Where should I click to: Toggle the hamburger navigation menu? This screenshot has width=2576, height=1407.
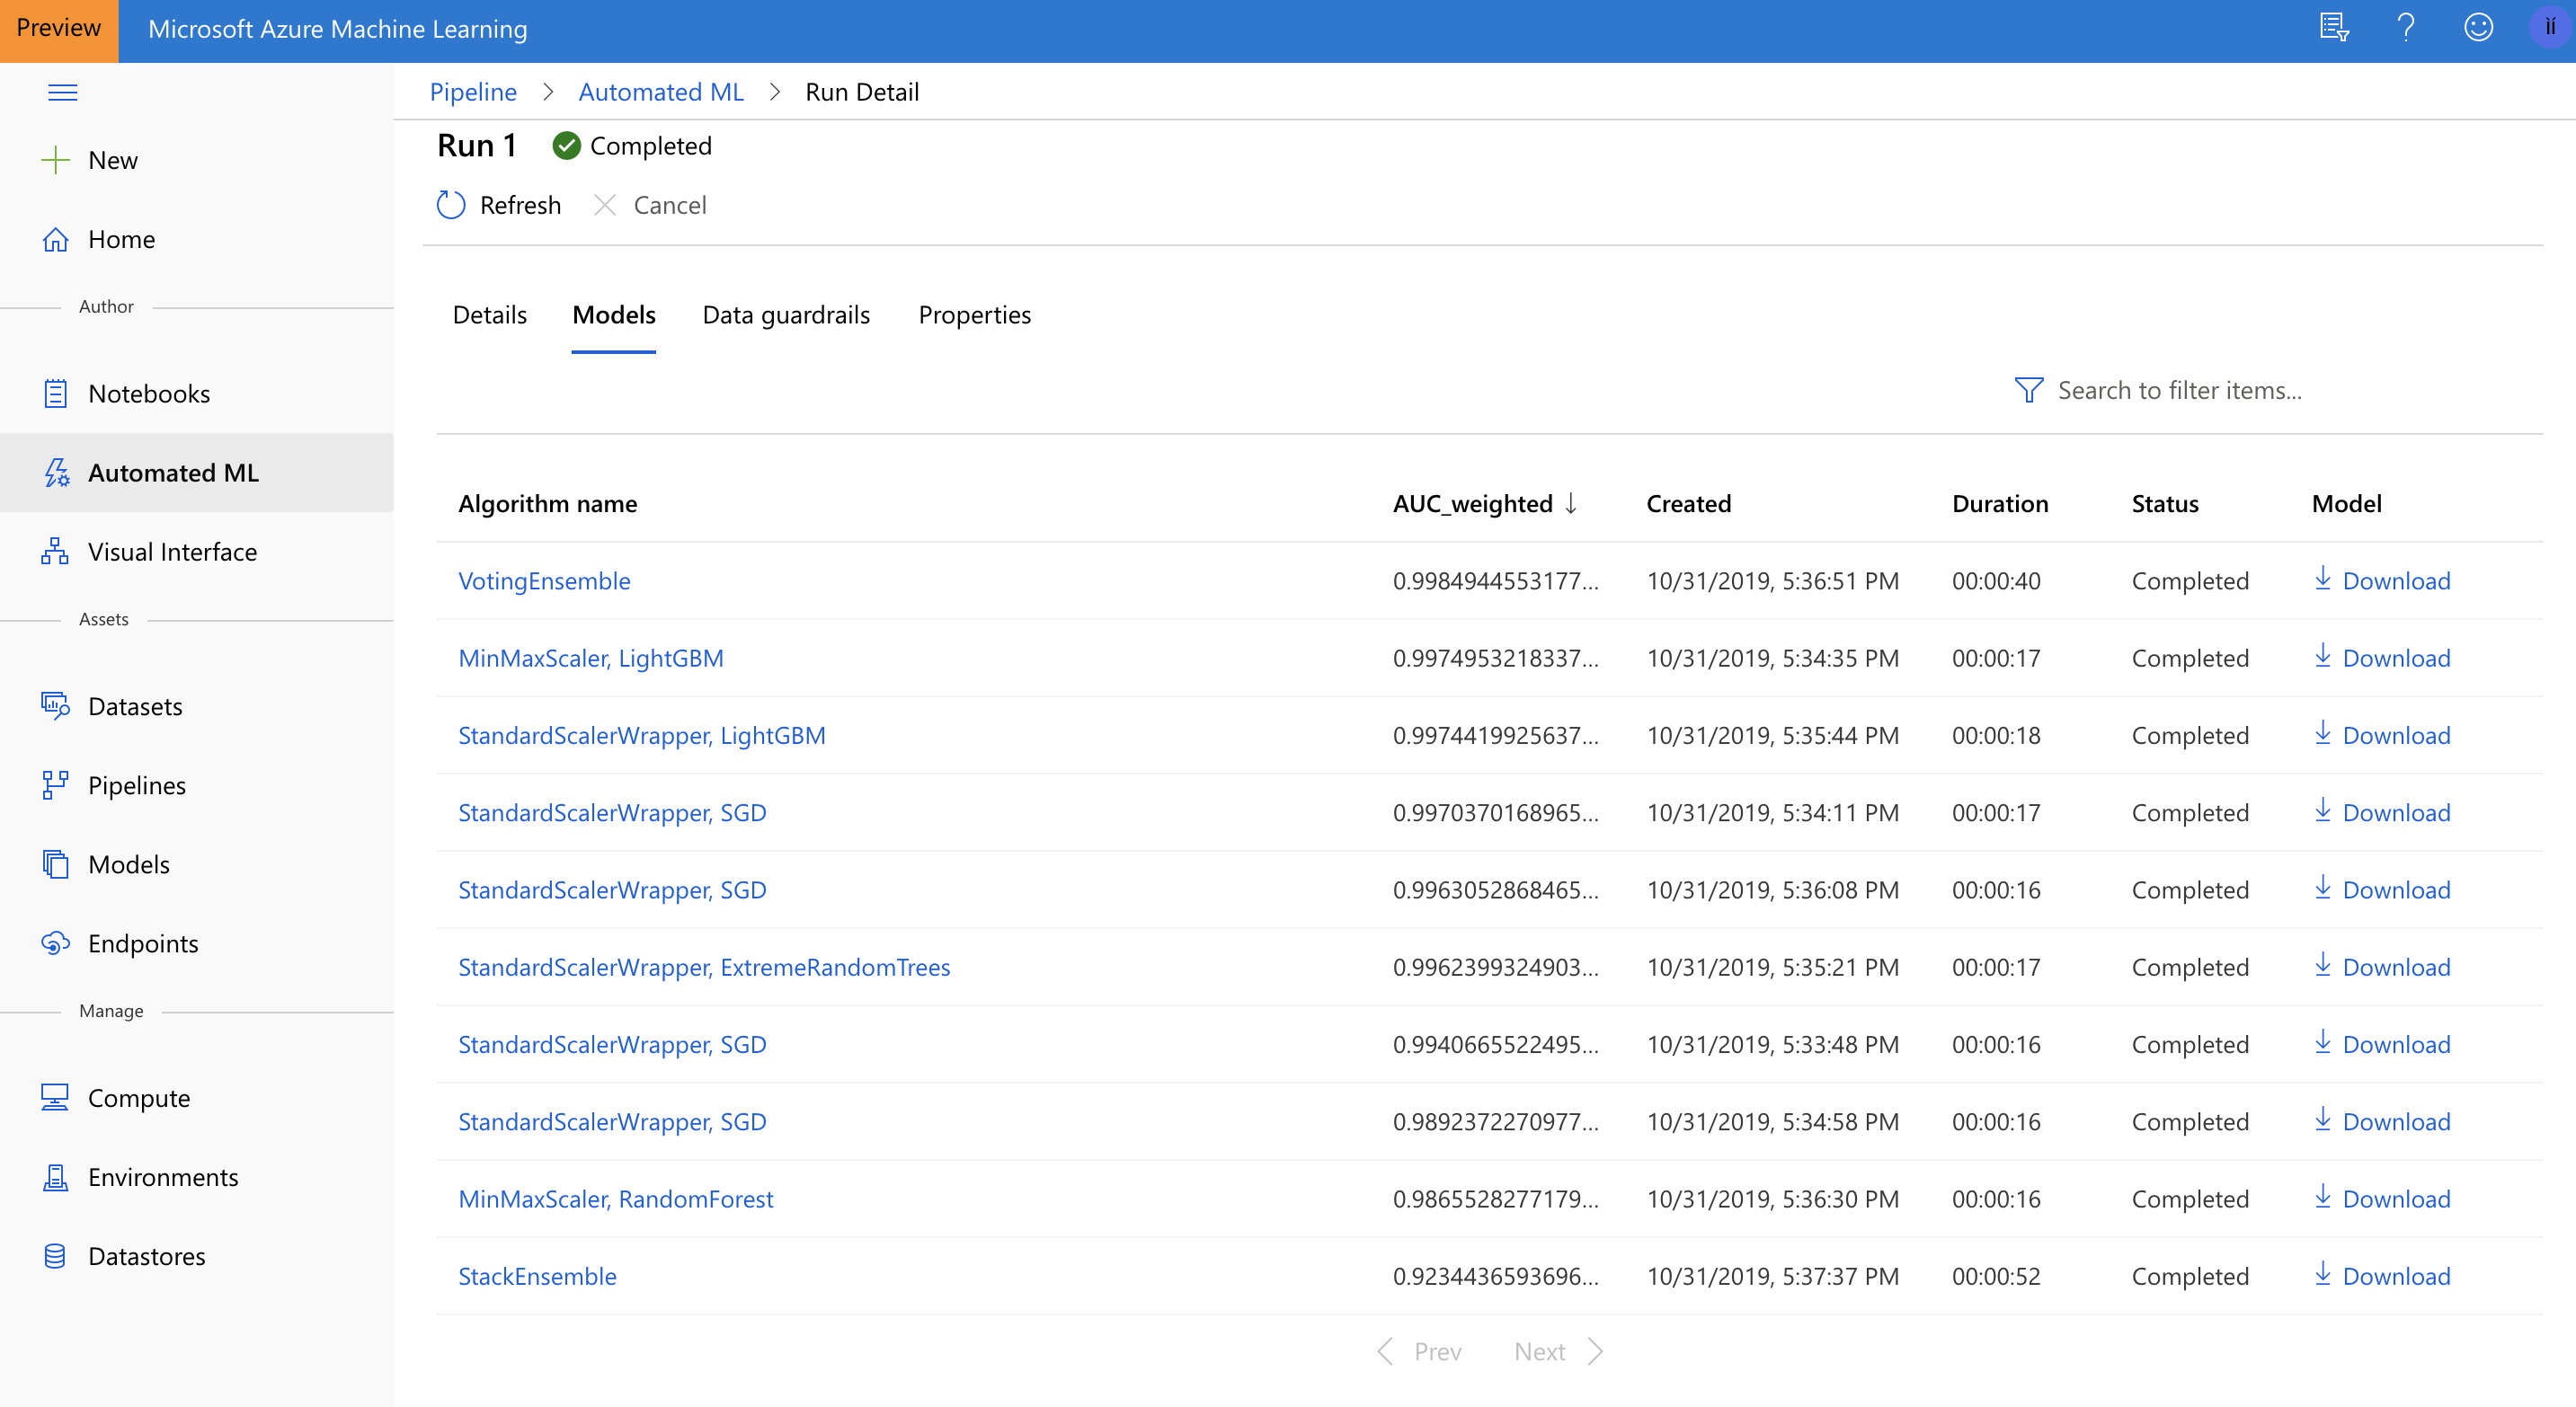pos(62,93)
